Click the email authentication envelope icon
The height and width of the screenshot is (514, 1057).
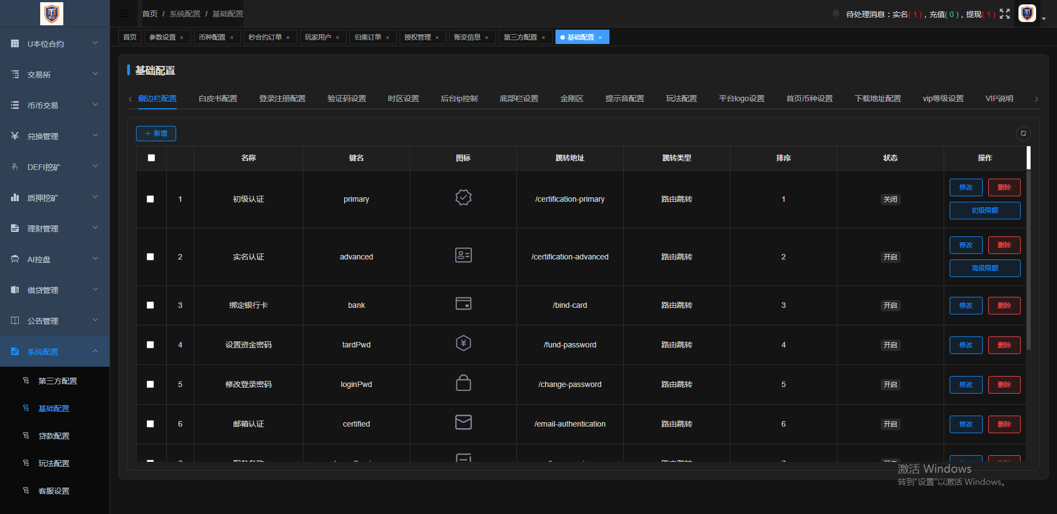(x=463, y=422)
